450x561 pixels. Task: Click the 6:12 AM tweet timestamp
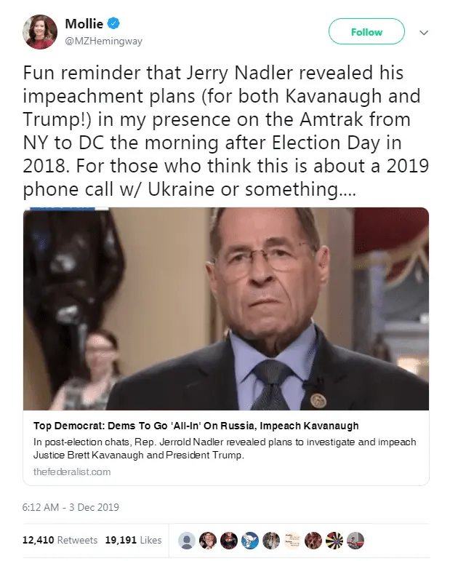76,507
